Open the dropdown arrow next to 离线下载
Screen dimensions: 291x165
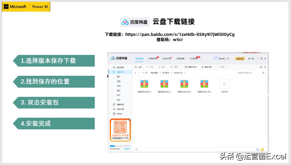(214, 67)
